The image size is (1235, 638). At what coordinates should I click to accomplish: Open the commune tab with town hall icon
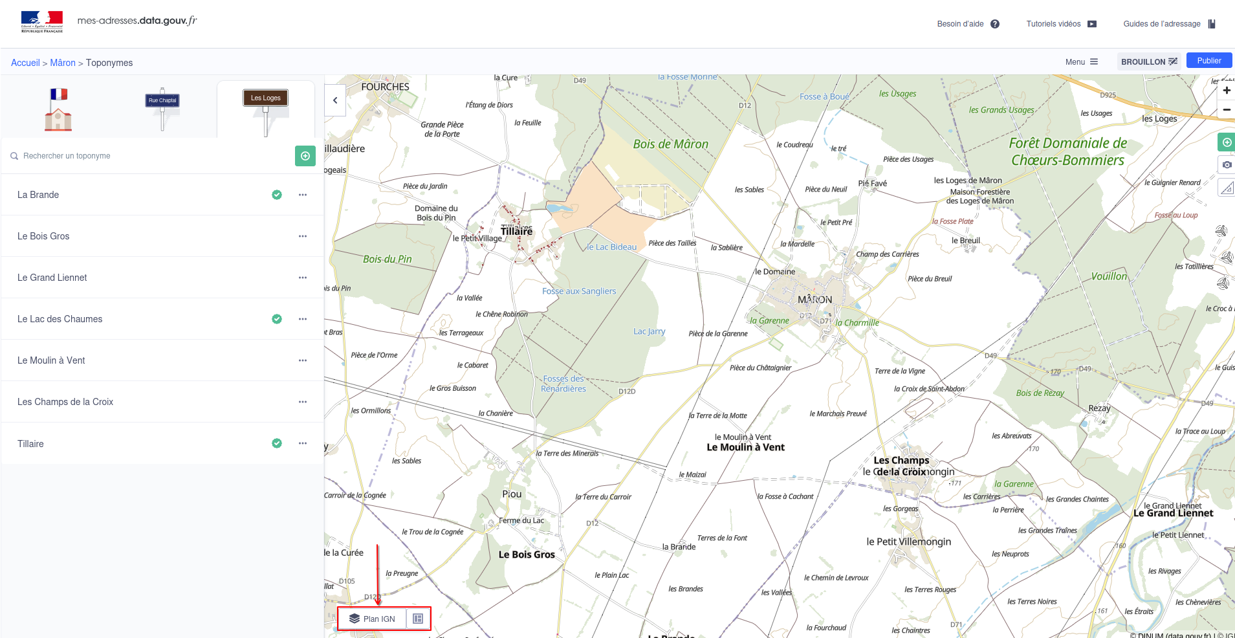(x=58, y=109)
